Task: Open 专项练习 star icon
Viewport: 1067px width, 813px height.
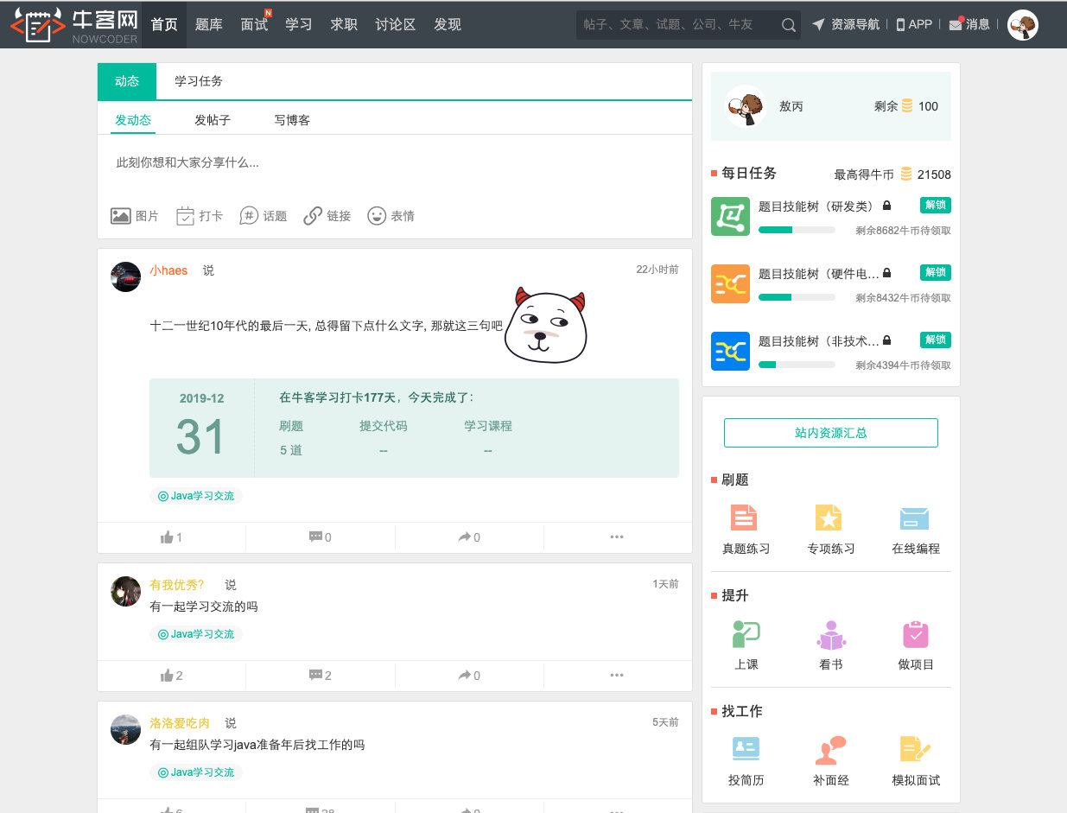Action: click(829, 518)
